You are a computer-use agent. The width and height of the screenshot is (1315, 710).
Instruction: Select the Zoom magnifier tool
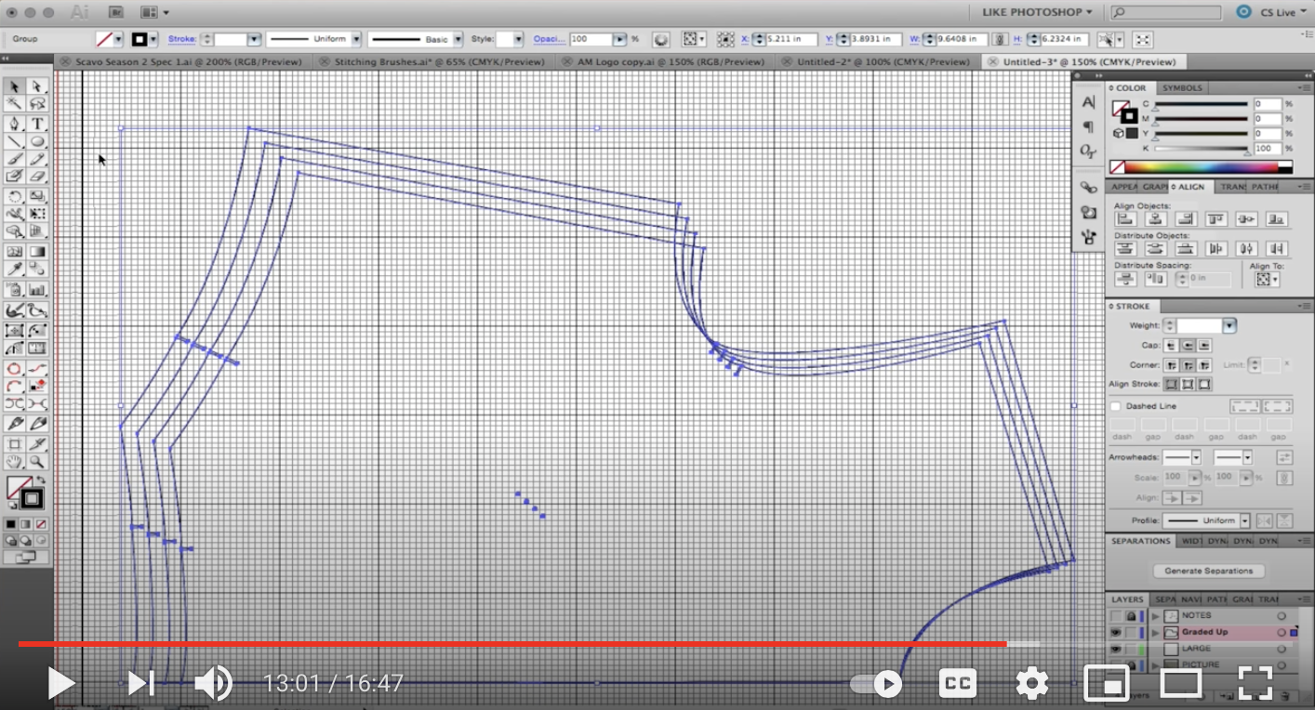coord(37,461)
